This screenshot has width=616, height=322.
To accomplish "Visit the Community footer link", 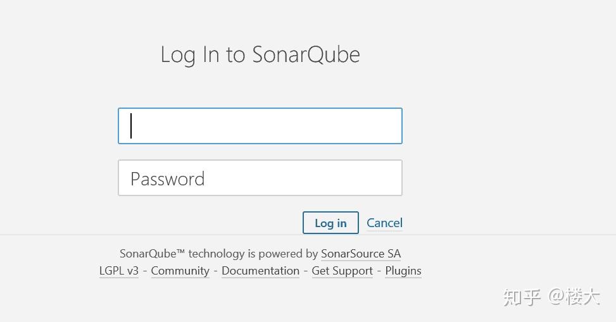I will (x=180, y=271).
